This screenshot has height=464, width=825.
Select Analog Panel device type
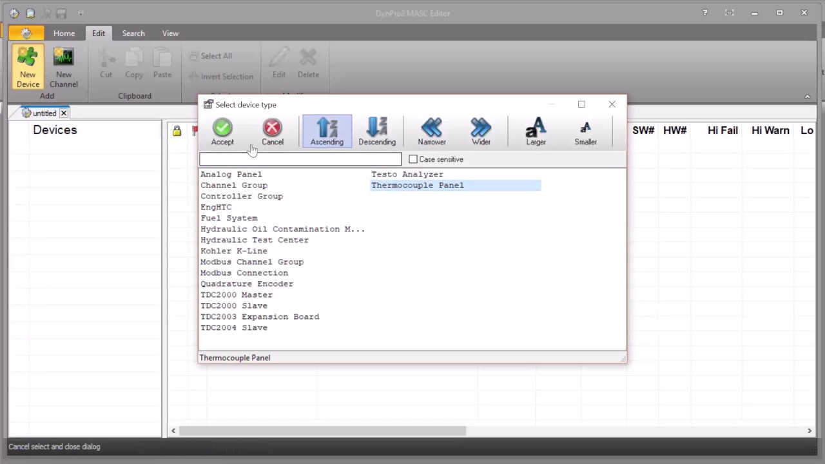[231, 174]
